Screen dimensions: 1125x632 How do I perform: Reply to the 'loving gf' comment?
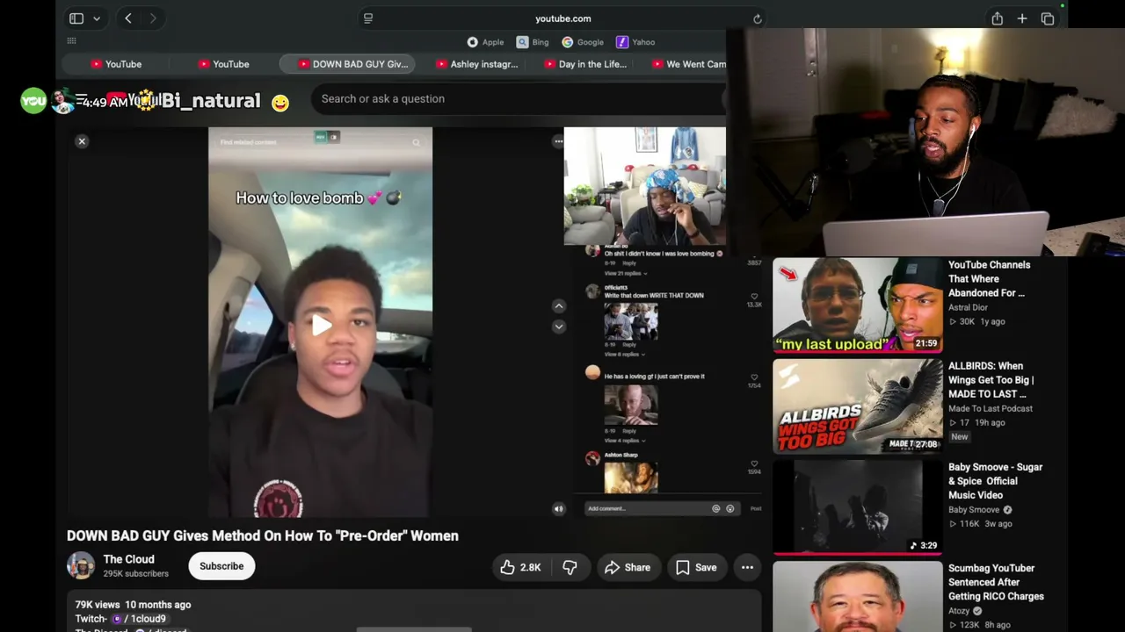(629, 431)
